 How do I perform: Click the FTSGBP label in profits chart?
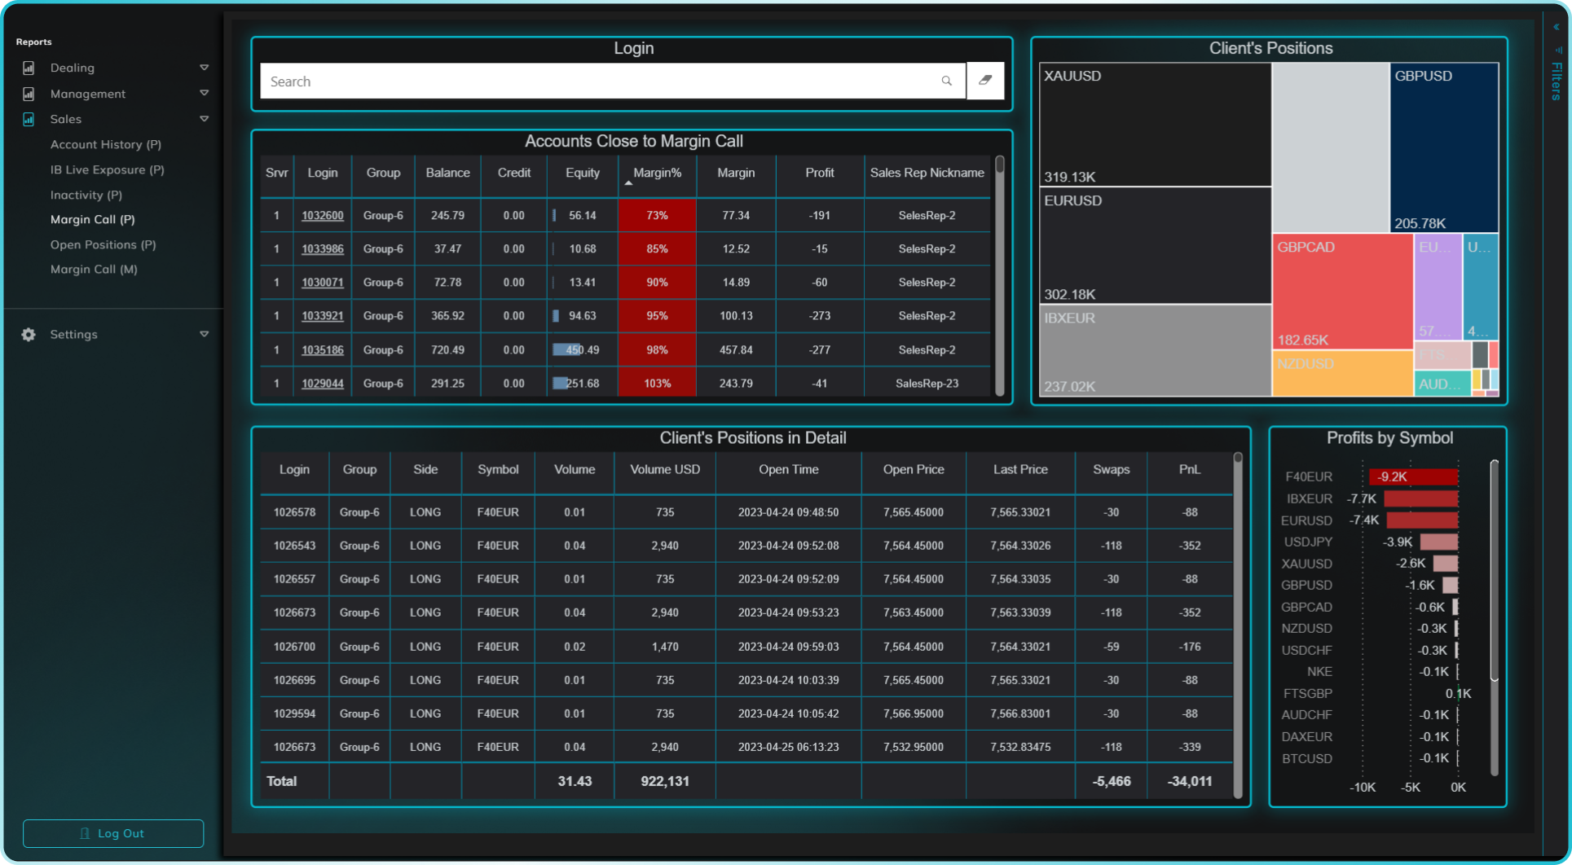pyautogui.click(x=1308, y=694)
